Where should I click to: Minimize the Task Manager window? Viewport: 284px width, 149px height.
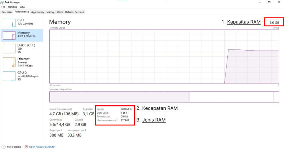[260, 2]
